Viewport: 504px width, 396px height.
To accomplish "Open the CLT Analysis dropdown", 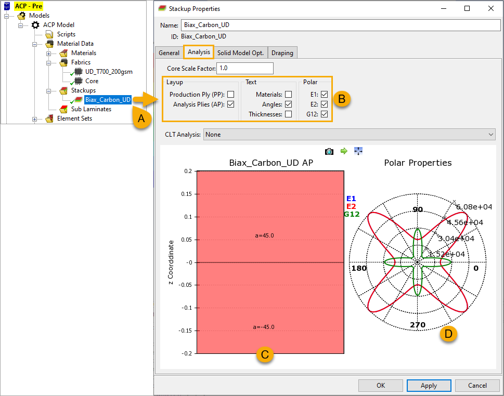I will coord(350,135).
